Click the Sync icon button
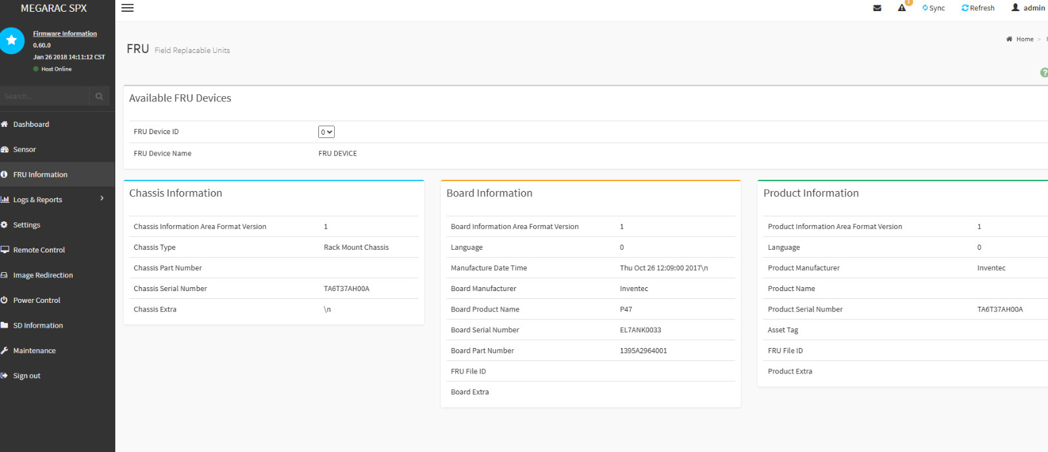This screenshot has height=452, width=1048. click(933, 8)
